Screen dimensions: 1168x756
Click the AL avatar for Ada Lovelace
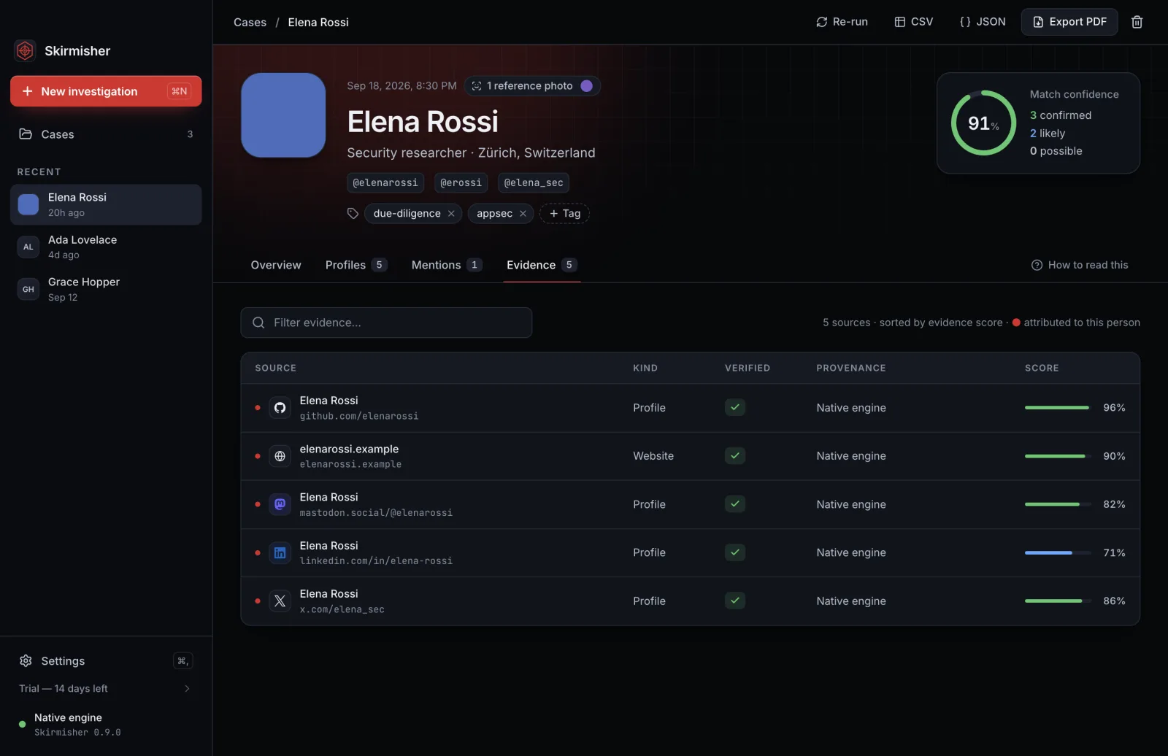coord(28,247)
